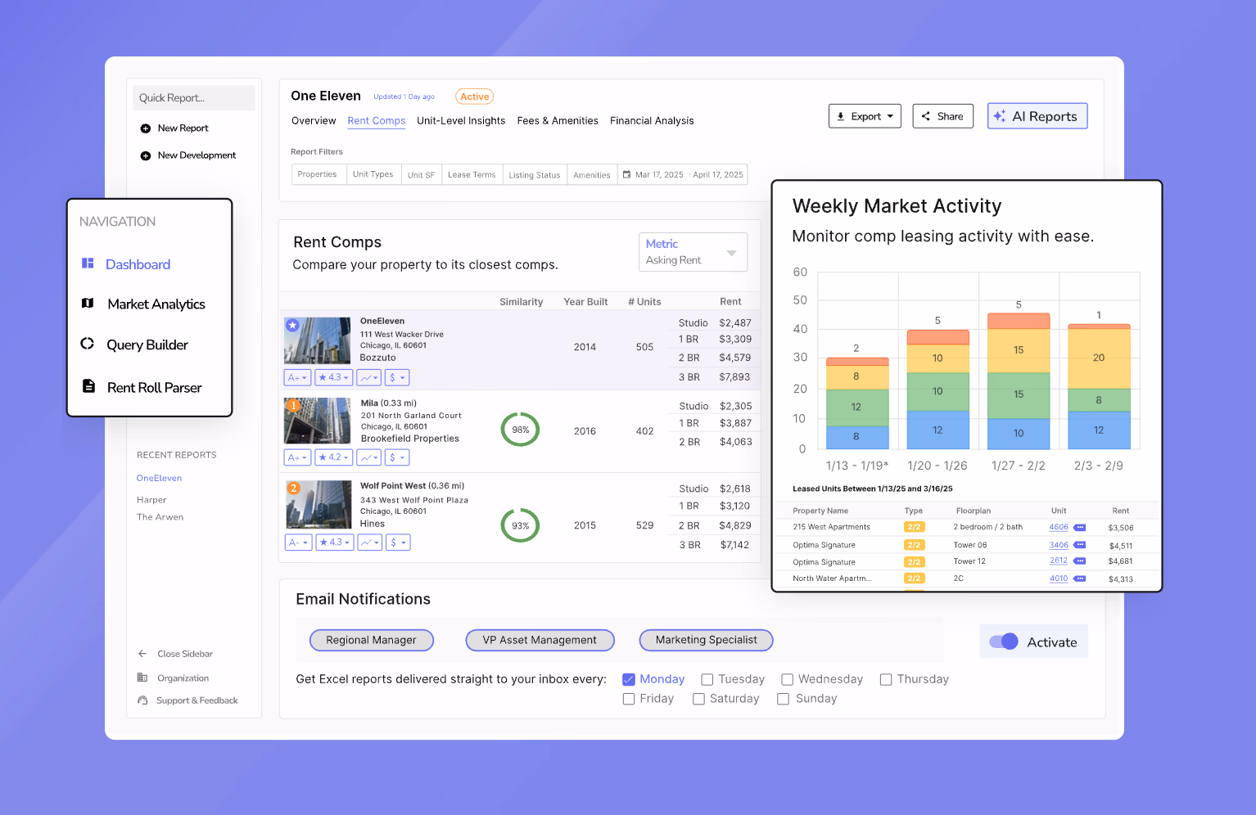Open Wolf Point West trend chart dropdown
The image size is (1256, 815).
click(370, 543)
